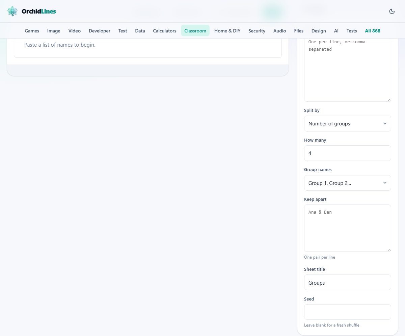Open the Files category
The image size is (405, 336).
click(x=299, y=31)
